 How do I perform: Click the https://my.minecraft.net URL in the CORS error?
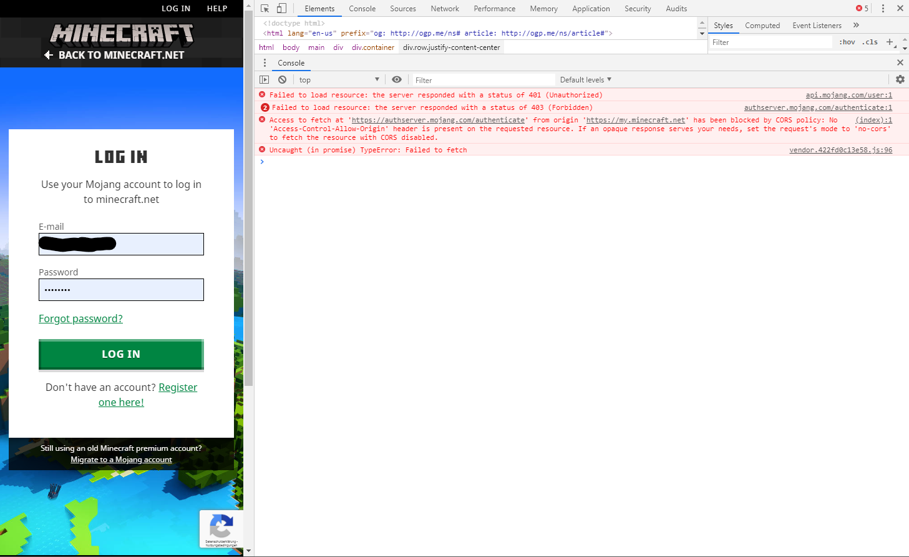[x=636, y=120]
